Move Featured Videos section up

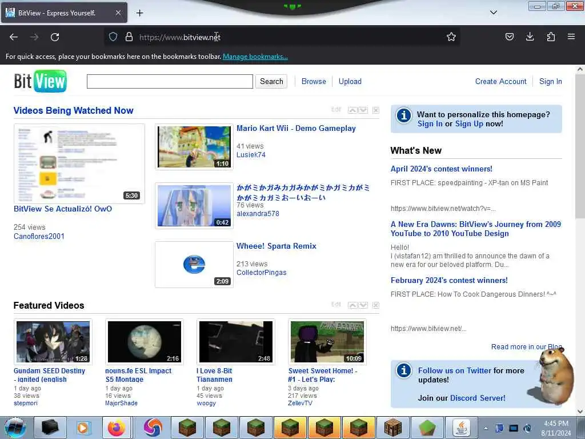point(352,305)
